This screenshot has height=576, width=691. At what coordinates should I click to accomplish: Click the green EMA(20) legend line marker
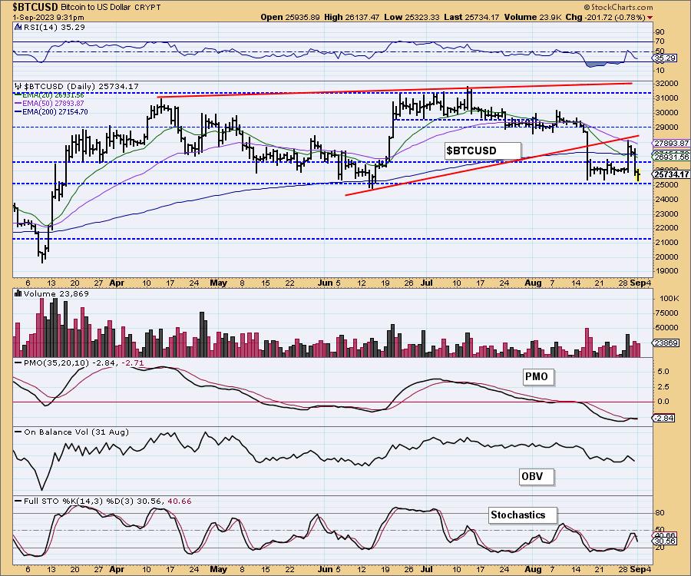pos(18,94)
